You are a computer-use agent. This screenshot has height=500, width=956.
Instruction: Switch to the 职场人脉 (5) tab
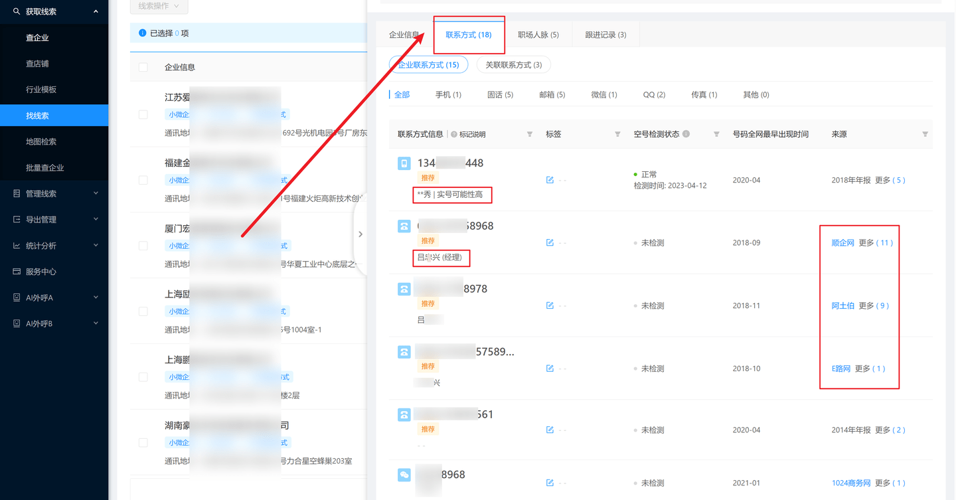click(538, 35)
